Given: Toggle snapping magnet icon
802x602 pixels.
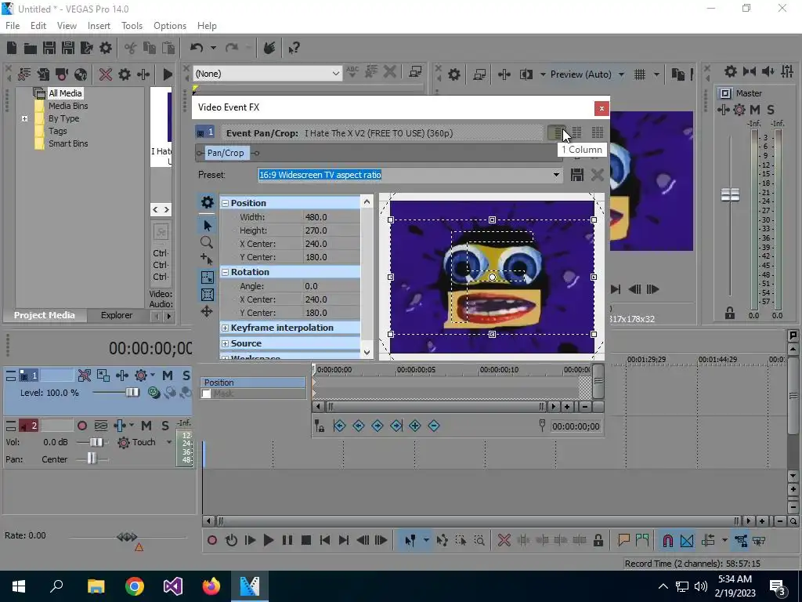Looking at the screenshot, I should pos(667,541).
